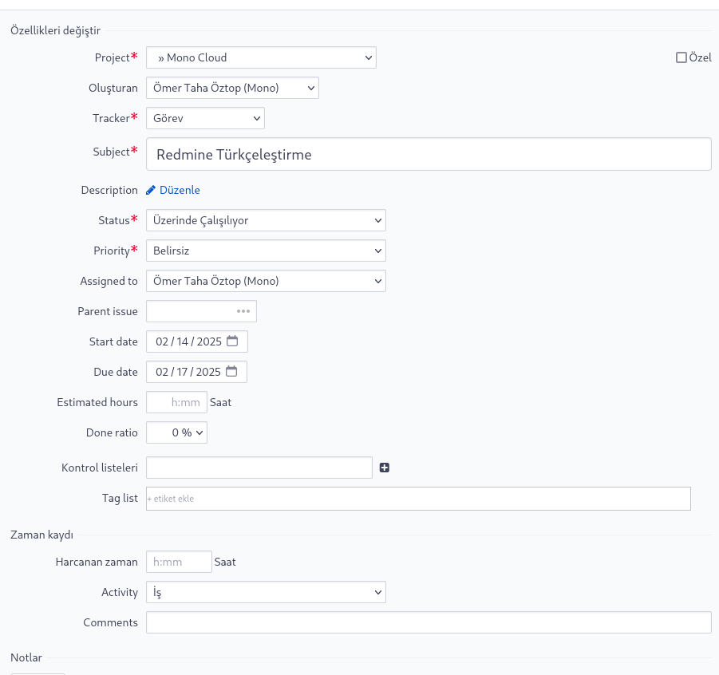Open the Project dropdown showing Mono Cloud
719x675 pixels.
tap(262, 57)
